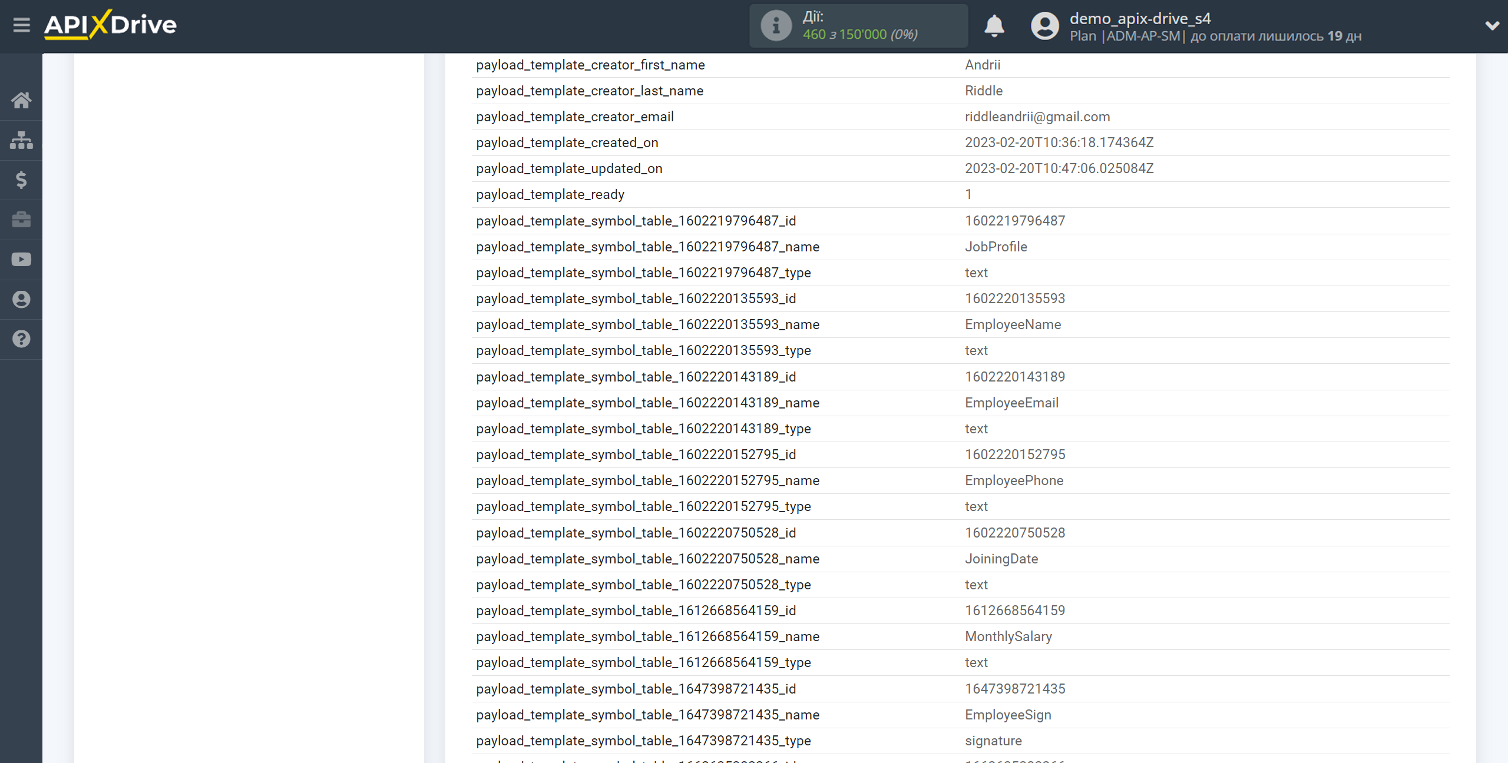Click the actions info icon

click(776, 26)
